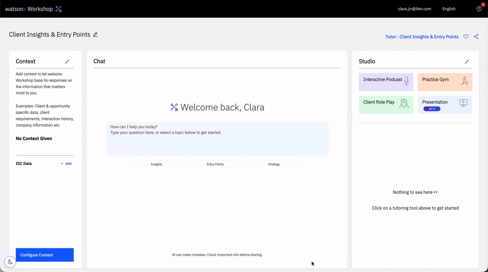Click the people icon on Client Role Play
Viewport: 488px width, 272px height.
(x=404, y=104)
